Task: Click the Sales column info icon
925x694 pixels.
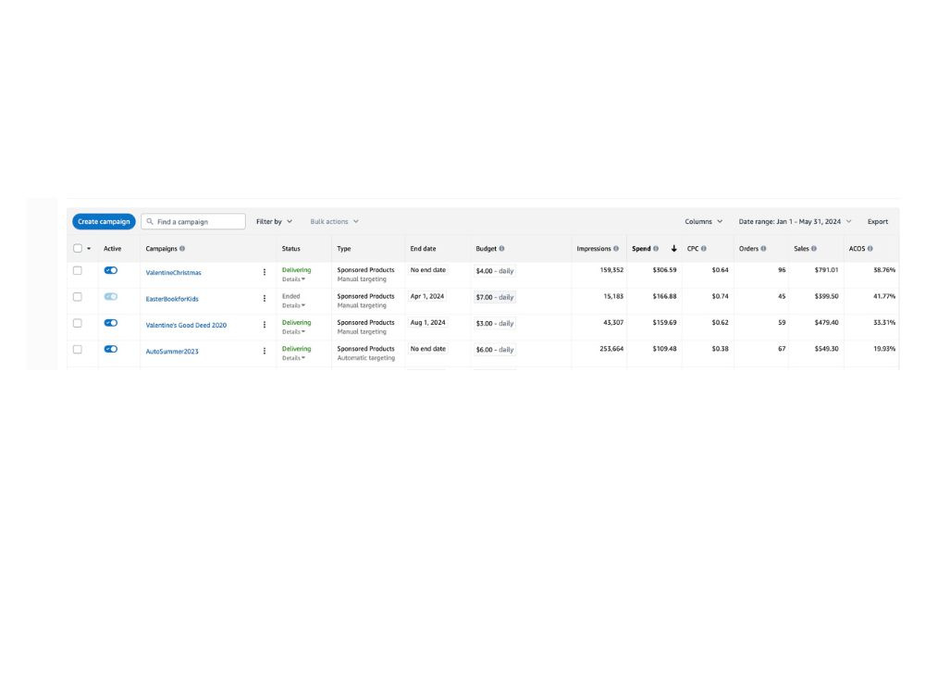Action: 813,248
